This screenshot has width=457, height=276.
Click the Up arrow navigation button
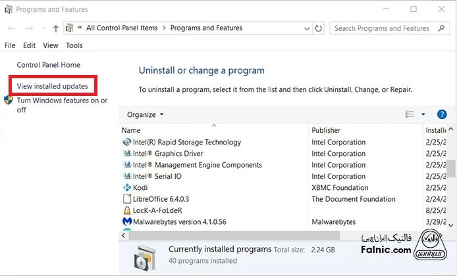click(x=55, y=29)
